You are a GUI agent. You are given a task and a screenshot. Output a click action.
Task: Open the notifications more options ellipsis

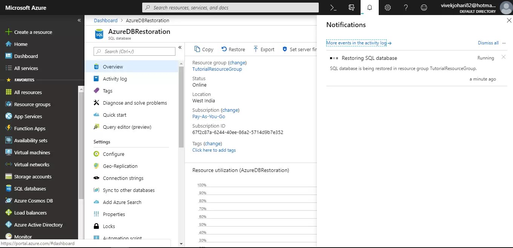tap(504, 43)
